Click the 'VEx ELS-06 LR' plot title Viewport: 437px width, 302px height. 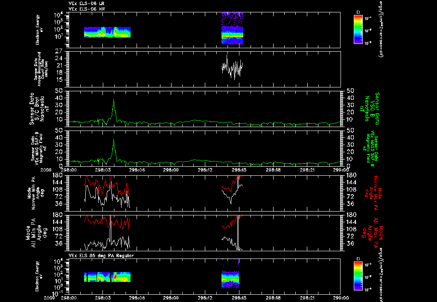point(86,3)
